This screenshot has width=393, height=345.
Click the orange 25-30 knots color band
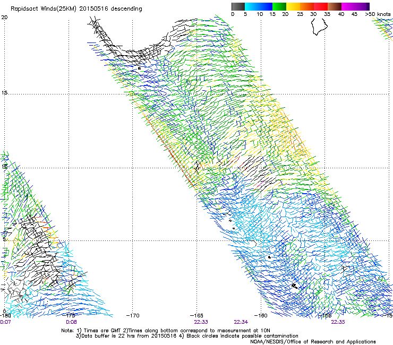coord(307,6)
